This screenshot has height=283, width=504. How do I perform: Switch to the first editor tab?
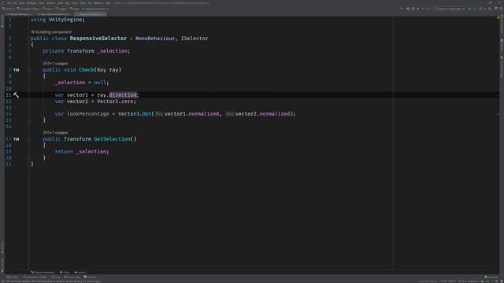(x=19, y=14)
